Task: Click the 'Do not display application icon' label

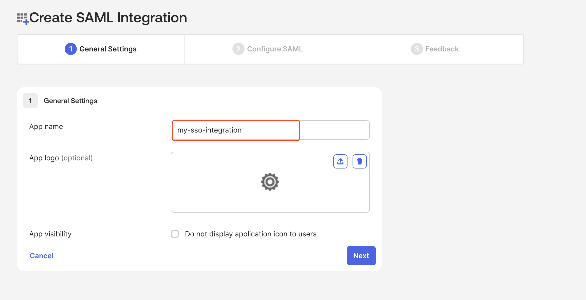Action: tap(250, 234)
